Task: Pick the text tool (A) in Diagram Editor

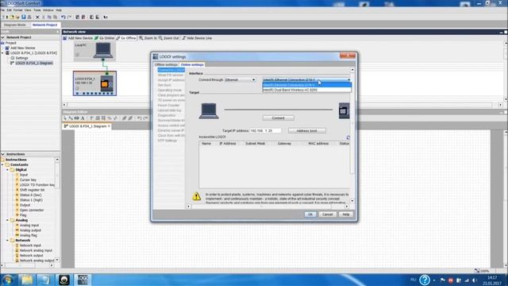Action: coord(83,118)
